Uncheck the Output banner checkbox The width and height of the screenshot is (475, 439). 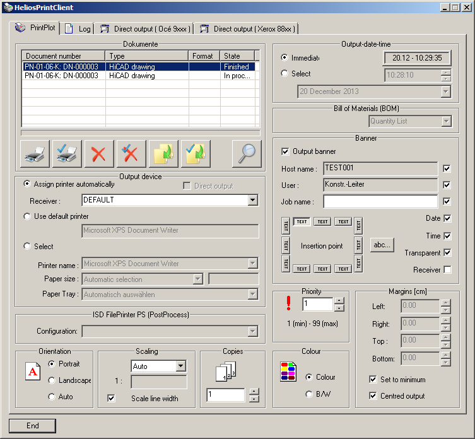285,151
